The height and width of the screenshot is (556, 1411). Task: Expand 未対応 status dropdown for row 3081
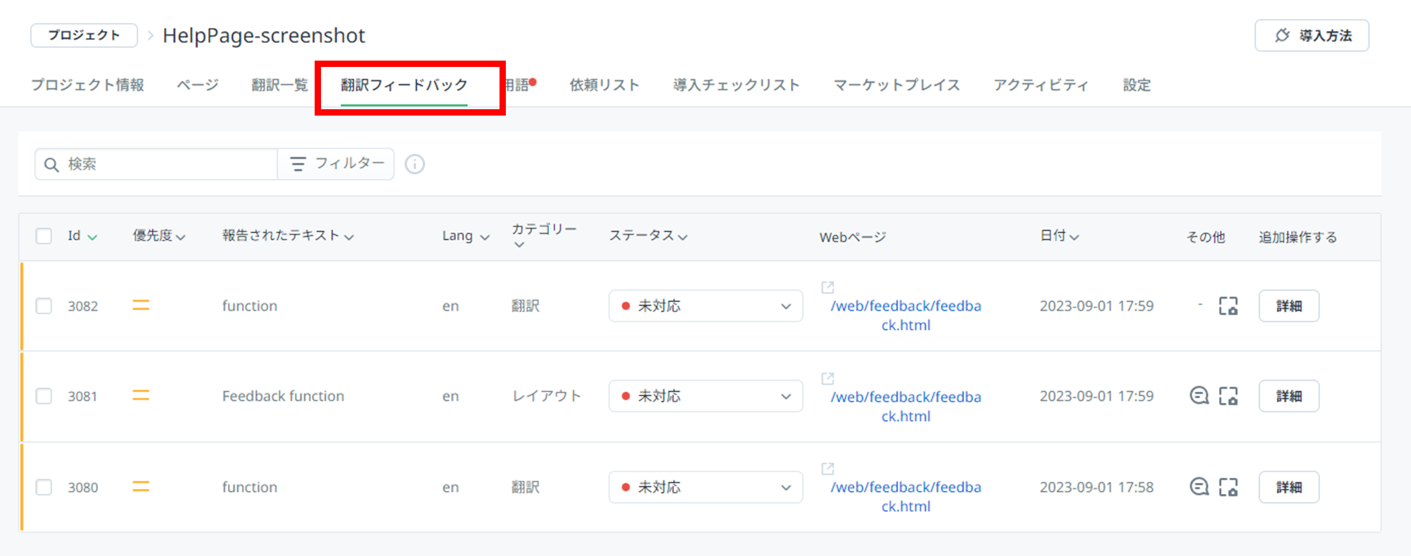point(705,396)
